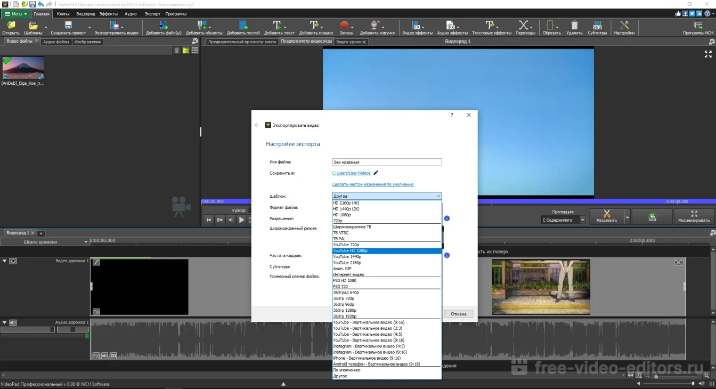Open the Шкала времени dropdown
The width and height of the screenshot is (716, 389).
tap(45, 241)
